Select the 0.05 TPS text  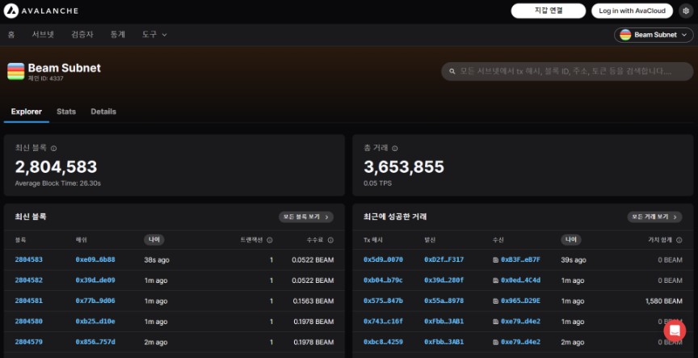click(x=377, y=183)
